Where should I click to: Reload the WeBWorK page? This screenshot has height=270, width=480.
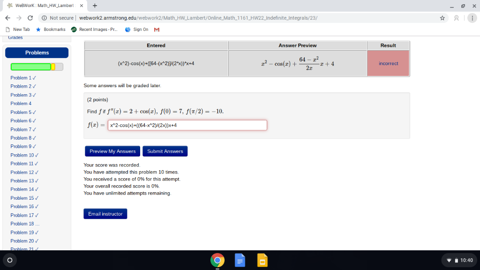30,18
